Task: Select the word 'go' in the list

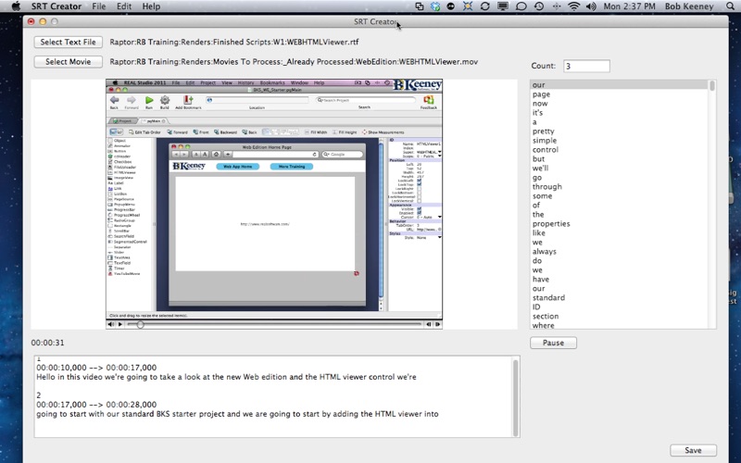Action: (537, 178)
